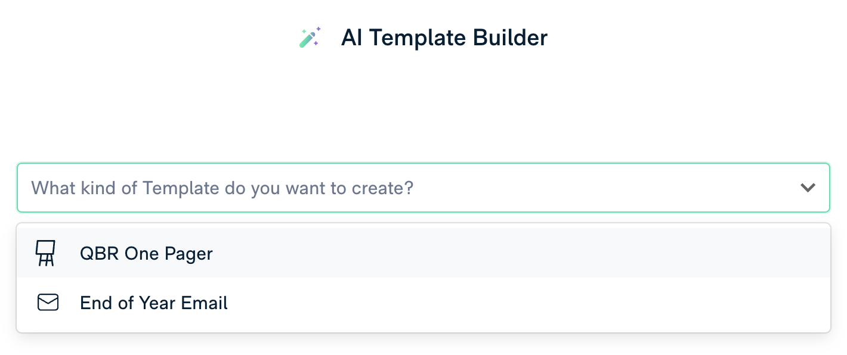847x355 pixels.
Task: Click the template search box placeholder text
Action: (x=222, y=188)
